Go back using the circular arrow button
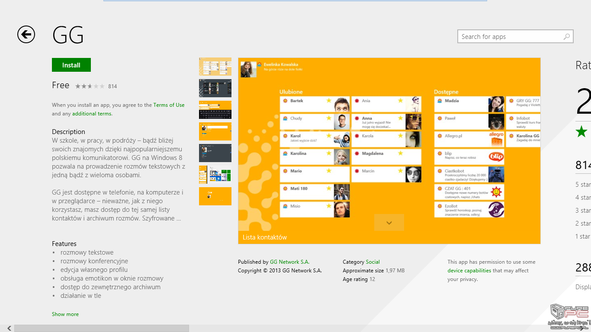The width and height of the screenshot is (591, 332). [x=26, y=34]
